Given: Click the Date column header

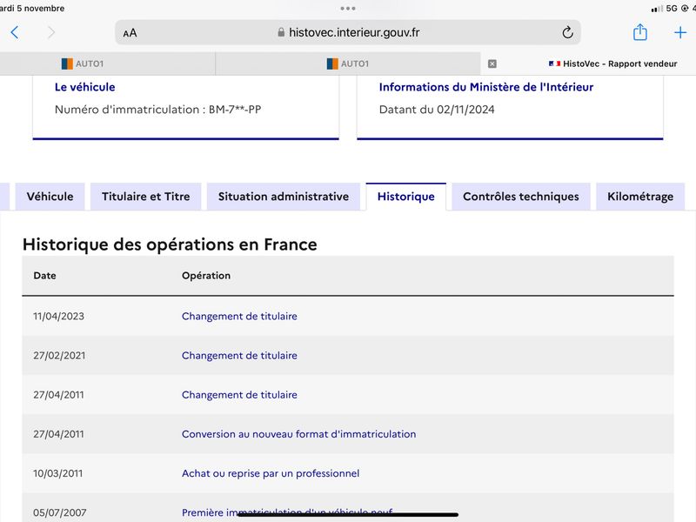Looking at the screenshot, I should (x=44, y=276).
